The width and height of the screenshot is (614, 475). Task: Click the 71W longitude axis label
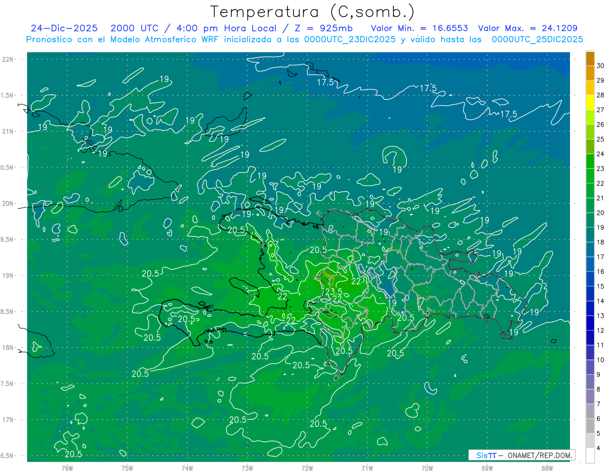(x=367, y=468)
